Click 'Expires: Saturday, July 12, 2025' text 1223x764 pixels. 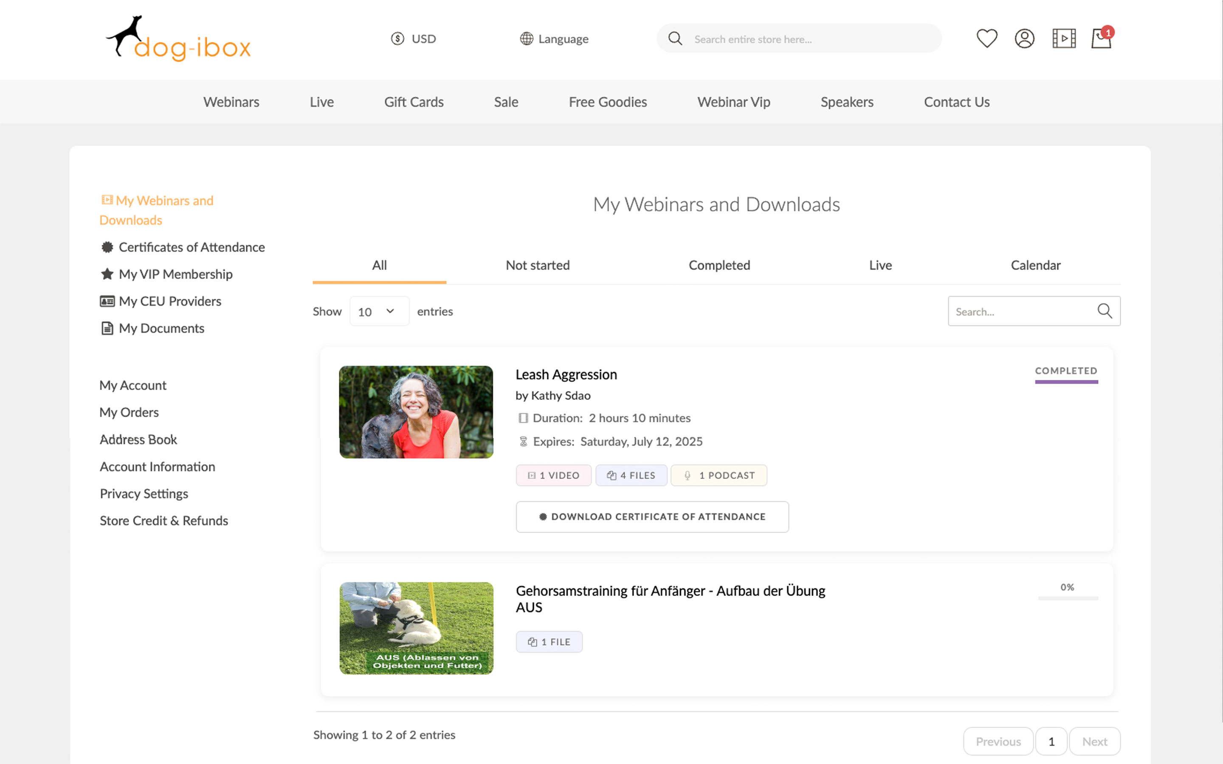(611, 441)
